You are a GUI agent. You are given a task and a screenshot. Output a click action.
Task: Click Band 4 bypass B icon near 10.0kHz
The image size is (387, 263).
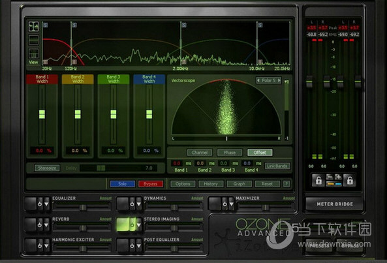(x=260, y=62)
